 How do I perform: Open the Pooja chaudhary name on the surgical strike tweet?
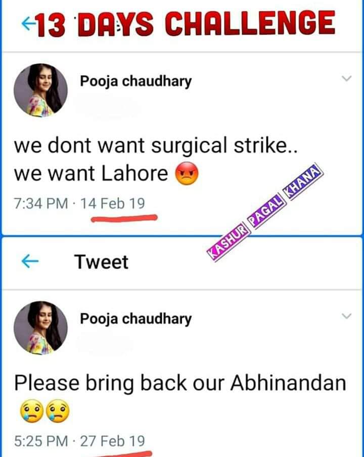(x=135, y=81)
